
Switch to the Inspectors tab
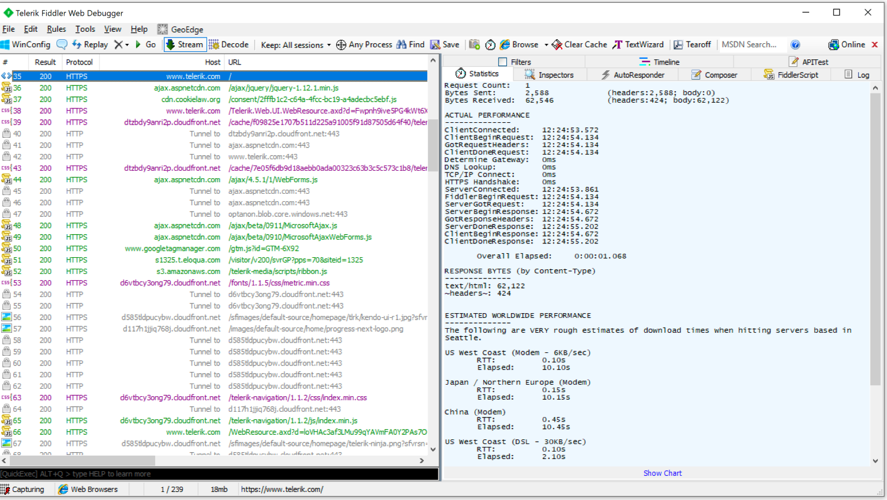click(549, 75)
